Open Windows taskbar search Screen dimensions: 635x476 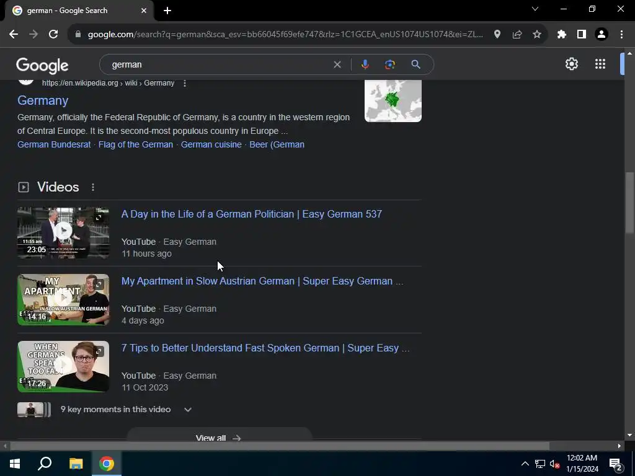(45, 464)
